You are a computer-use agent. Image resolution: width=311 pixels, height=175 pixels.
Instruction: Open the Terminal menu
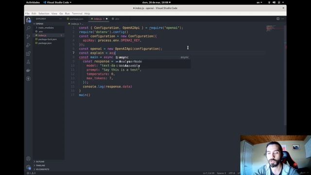coord(77,14)
